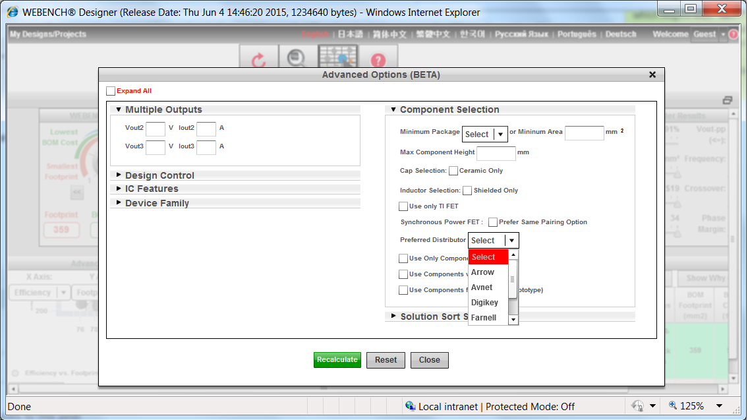The height and width of the screenshot is (420, 748).
Task: Switch language to Deutsch
Action: [621, 34]
